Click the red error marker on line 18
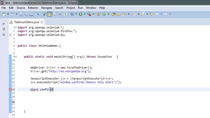This screenshot has height=118, width=210. 10,89
